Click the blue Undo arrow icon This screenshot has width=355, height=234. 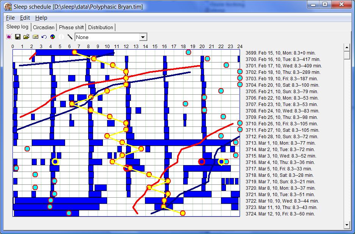tap(44, 37)
